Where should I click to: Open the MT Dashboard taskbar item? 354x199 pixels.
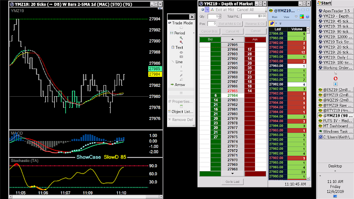click(336, 126)
